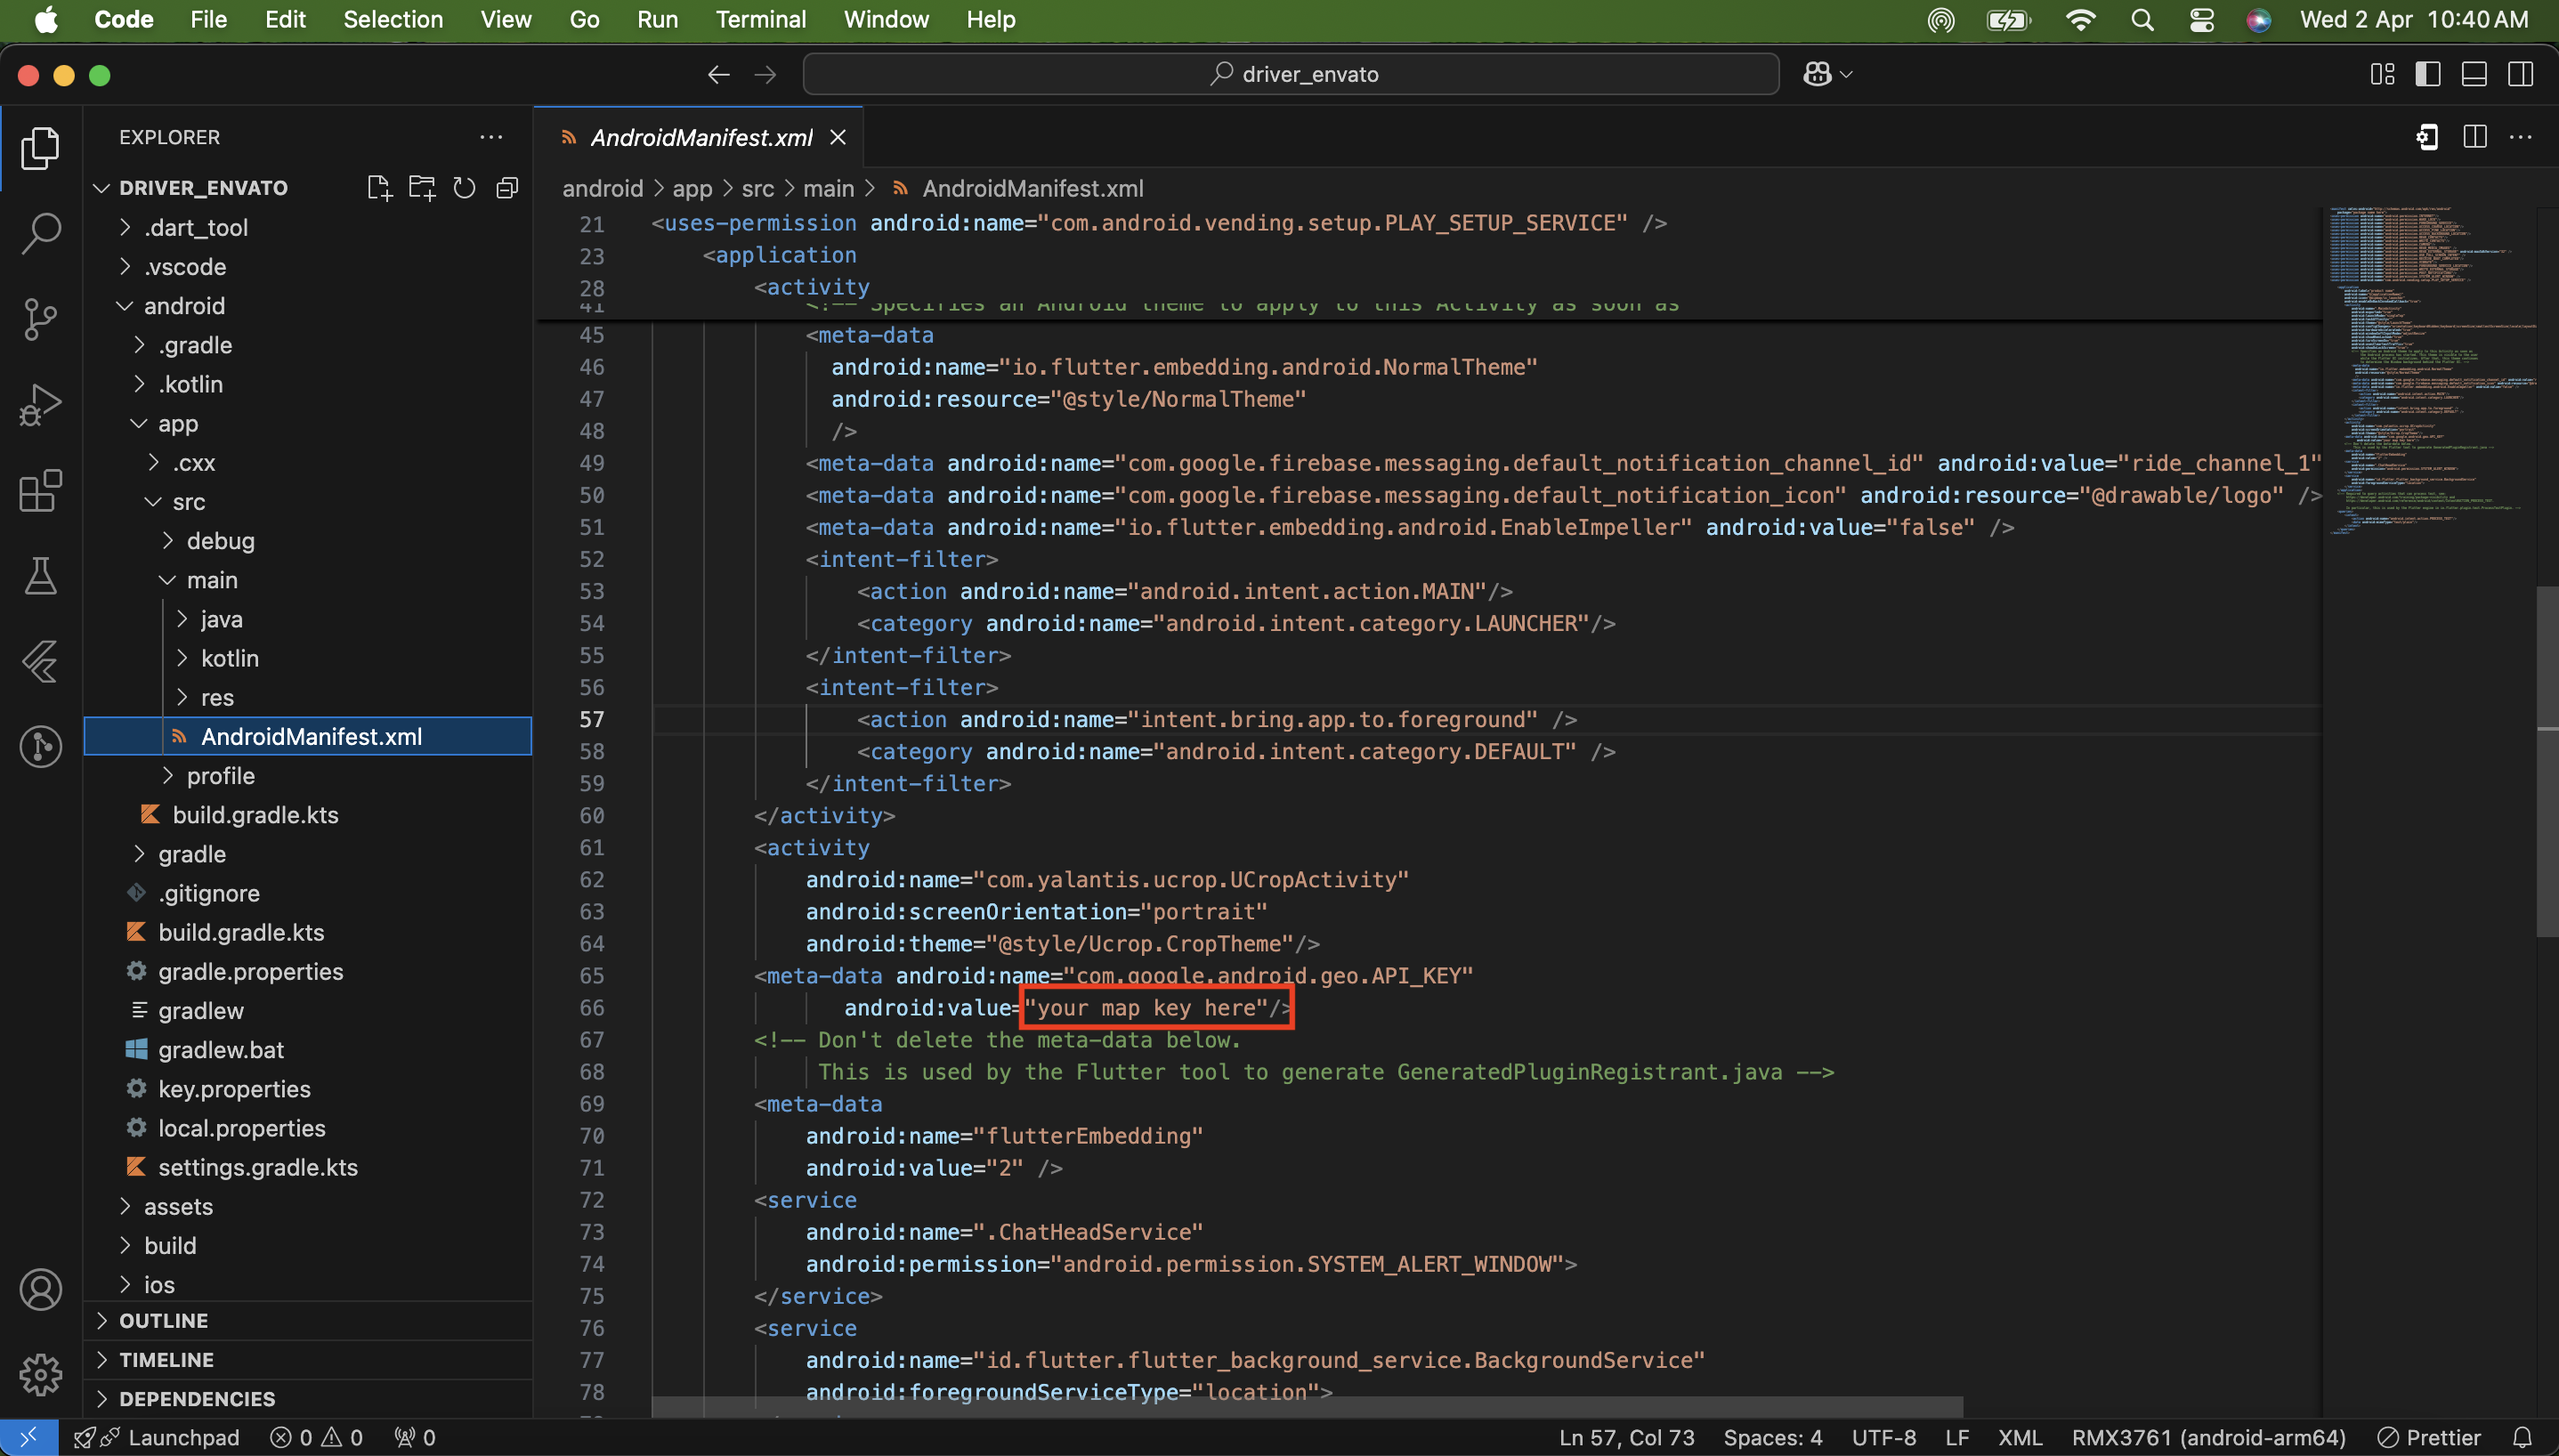Click the New File icon in explorer
Screen dimensions: 2559x1456
[x=379, y=188]
